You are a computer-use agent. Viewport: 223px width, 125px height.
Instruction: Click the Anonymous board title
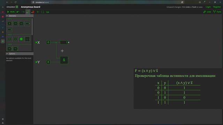(x=30, y=7)
